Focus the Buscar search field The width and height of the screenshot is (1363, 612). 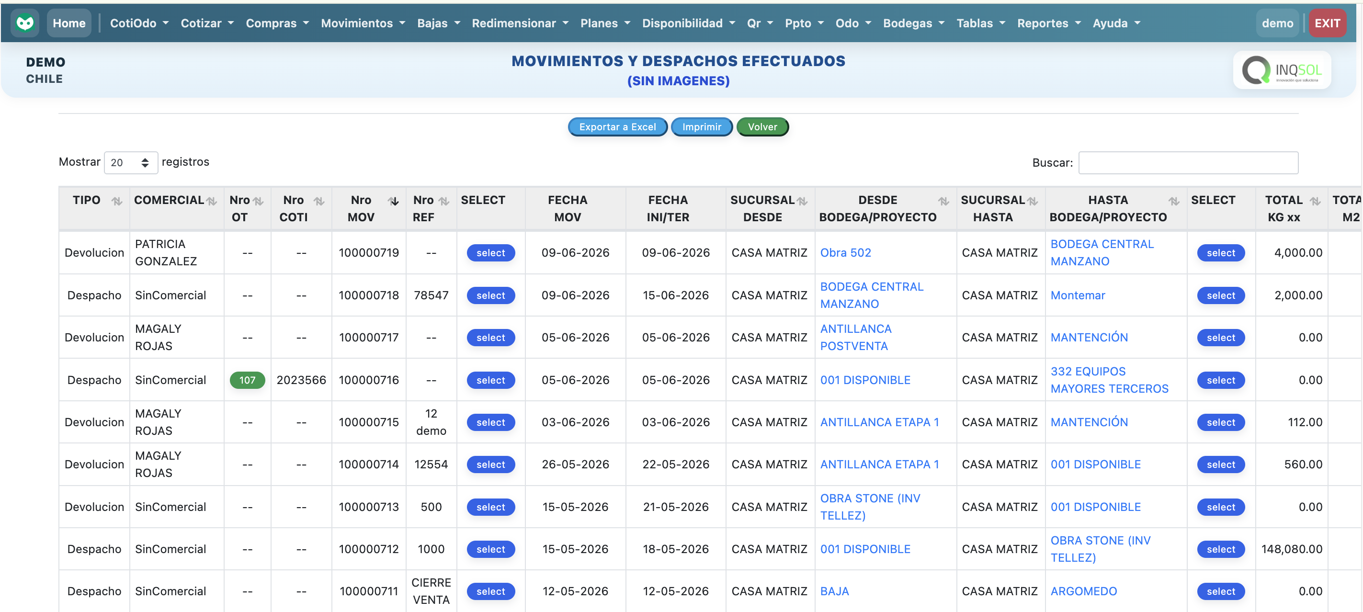click(1188, 163)
